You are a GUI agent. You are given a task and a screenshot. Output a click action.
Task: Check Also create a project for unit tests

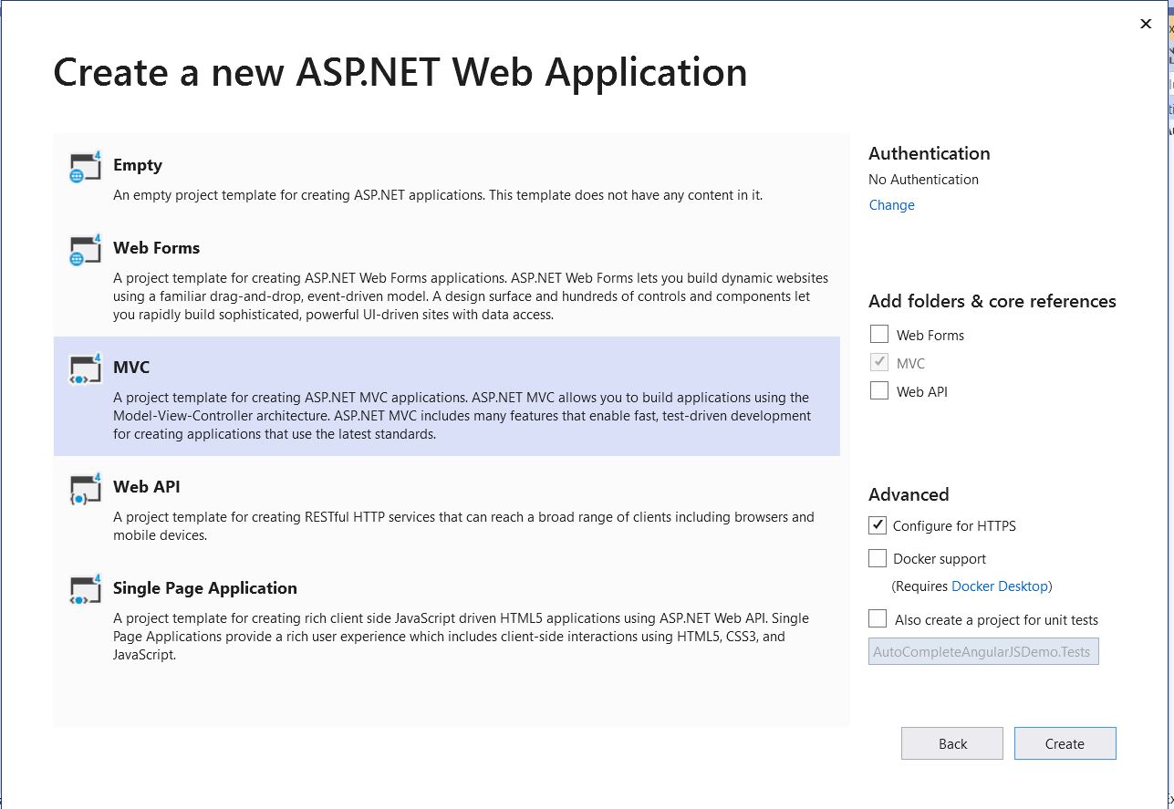pos(878,619)
